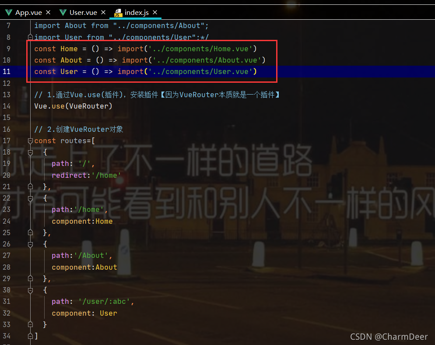Close the User.vue tab
This screenshot has height=345, width=435.
click(103, 13)
